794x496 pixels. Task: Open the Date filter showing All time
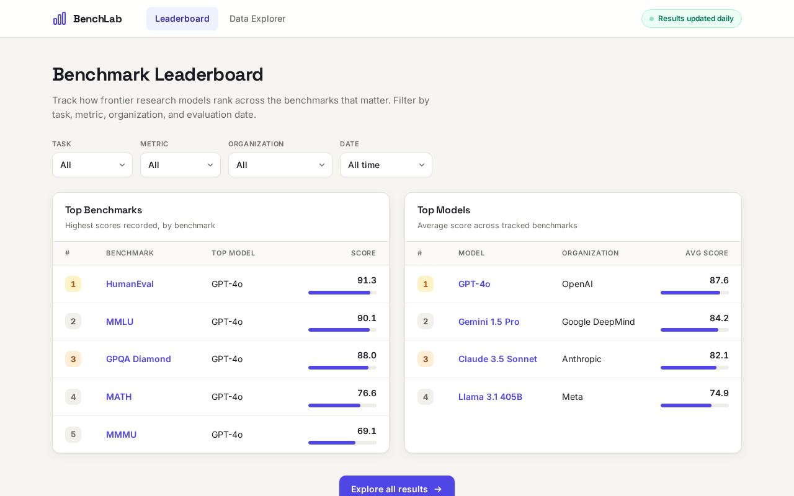click(386, 165)
